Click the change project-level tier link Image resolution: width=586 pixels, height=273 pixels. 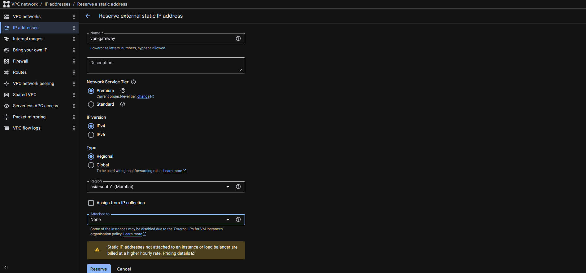click(x=145, y=97)
